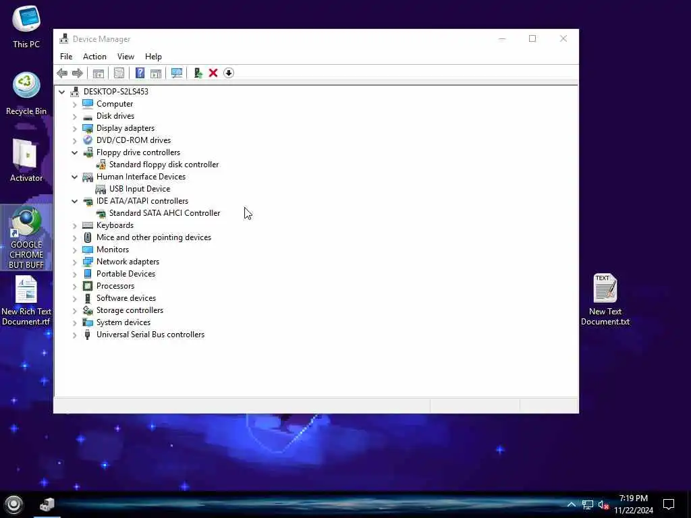Open the Start button on taskbar
The height and width of the screenshot is (518, 691).
(13, 505)
